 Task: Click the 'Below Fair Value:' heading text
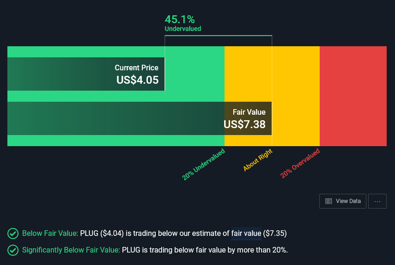coord(50,233)
